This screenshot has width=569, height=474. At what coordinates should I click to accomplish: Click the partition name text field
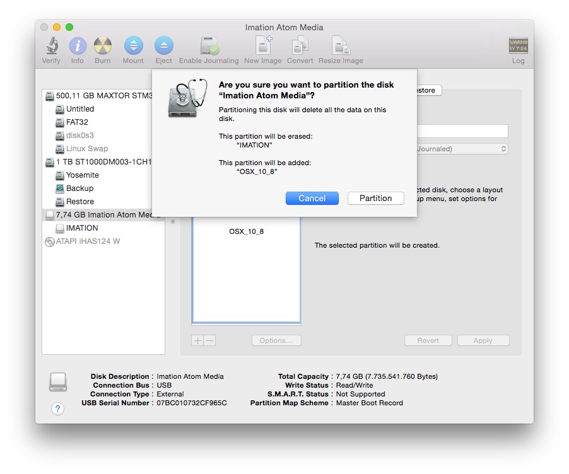click(x=464, y=130)
